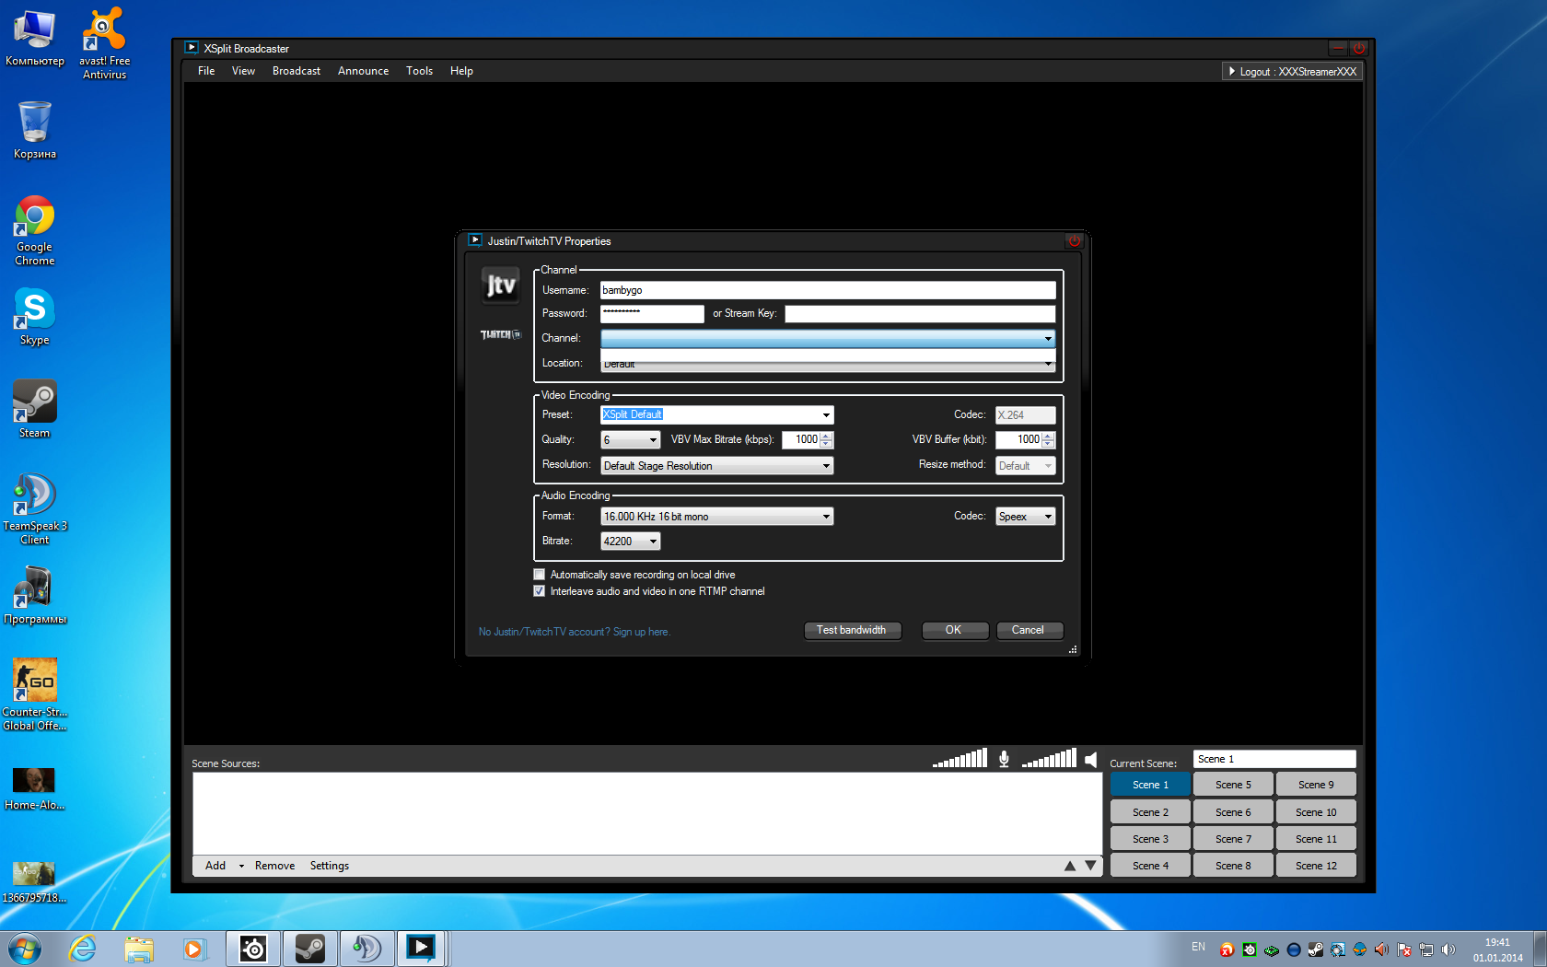Click the Username input field
Viewport: 1547px width, 967px height.
(x=828, y=290)
